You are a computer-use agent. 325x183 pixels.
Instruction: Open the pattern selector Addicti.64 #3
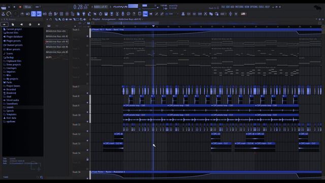[101, 7]
